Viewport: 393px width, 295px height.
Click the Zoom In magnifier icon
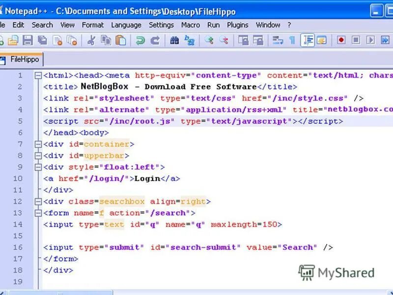coord(209,40)
